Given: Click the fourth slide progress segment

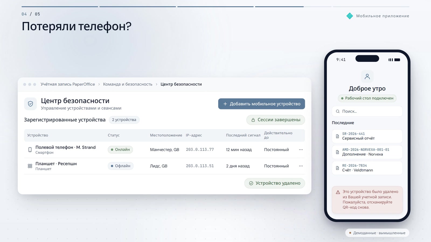Looking at the screenshot, I should click(293, 6).
